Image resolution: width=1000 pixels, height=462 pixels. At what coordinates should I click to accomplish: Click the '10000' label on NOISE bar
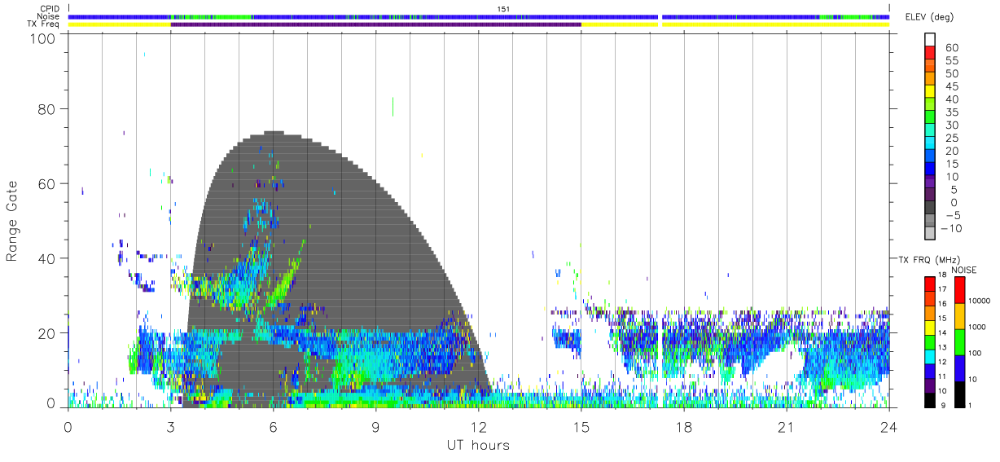click(x=978, y=301)
